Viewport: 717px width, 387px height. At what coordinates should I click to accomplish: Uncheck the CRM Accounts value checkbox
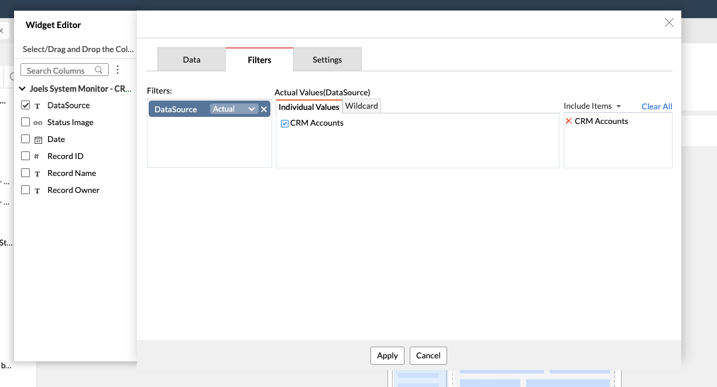[x=284, y=123]
